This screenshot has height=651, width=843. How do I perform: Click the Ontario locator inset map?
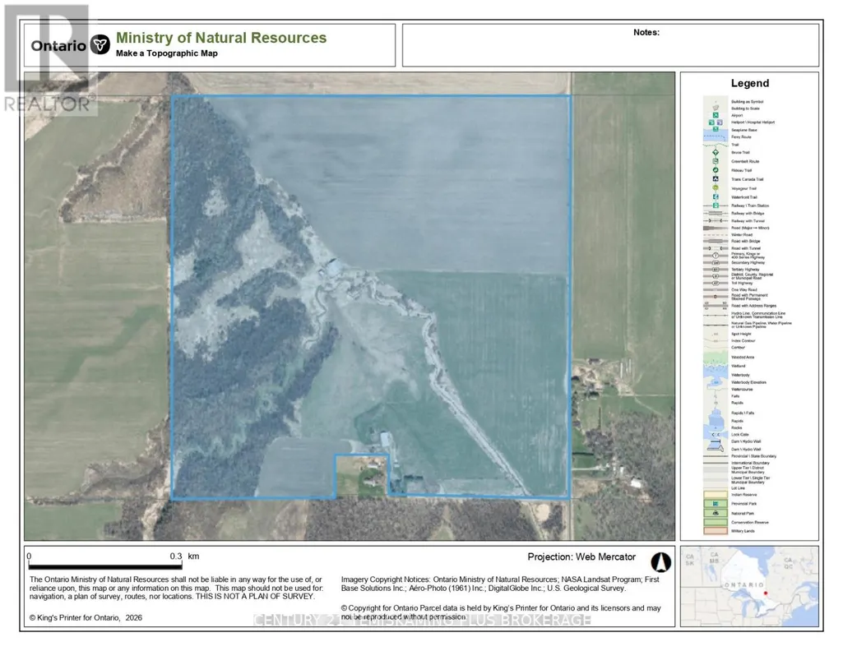pos(749,586)
